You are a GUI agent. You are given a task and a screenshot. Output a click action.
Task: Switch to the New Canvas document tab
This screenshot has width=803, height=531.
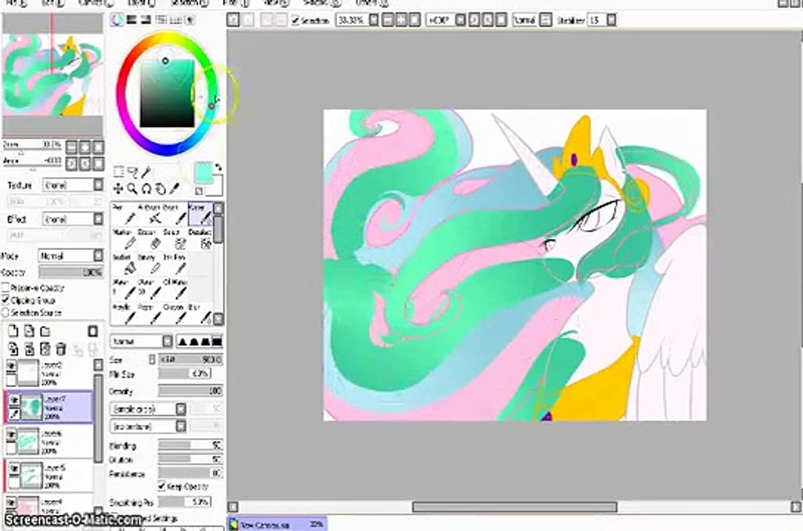(x=277, y=524)
